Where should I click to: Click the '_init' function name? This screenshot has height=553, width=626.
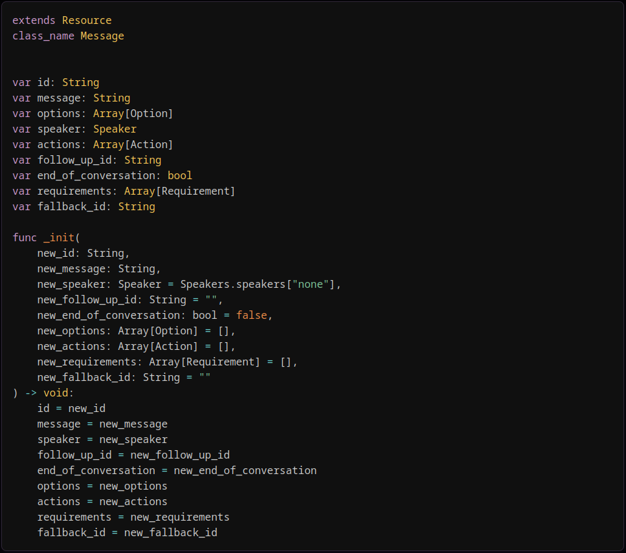59,237
